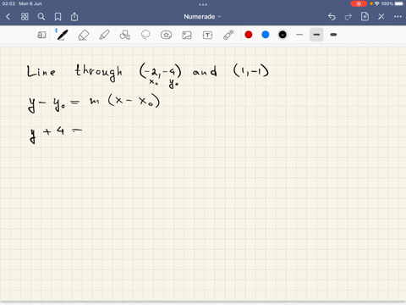
Task: Tap the three-dot multitasking handle at top
Action: (x=203, y=4)
